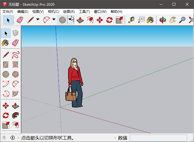Click the Make Component icon in left panel
Viewport: 194px width, 142px height.
15,33
